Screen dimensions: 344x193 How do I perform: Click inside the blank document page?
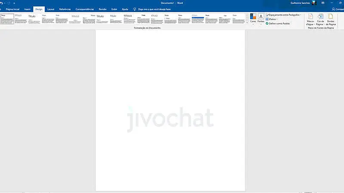170,86
